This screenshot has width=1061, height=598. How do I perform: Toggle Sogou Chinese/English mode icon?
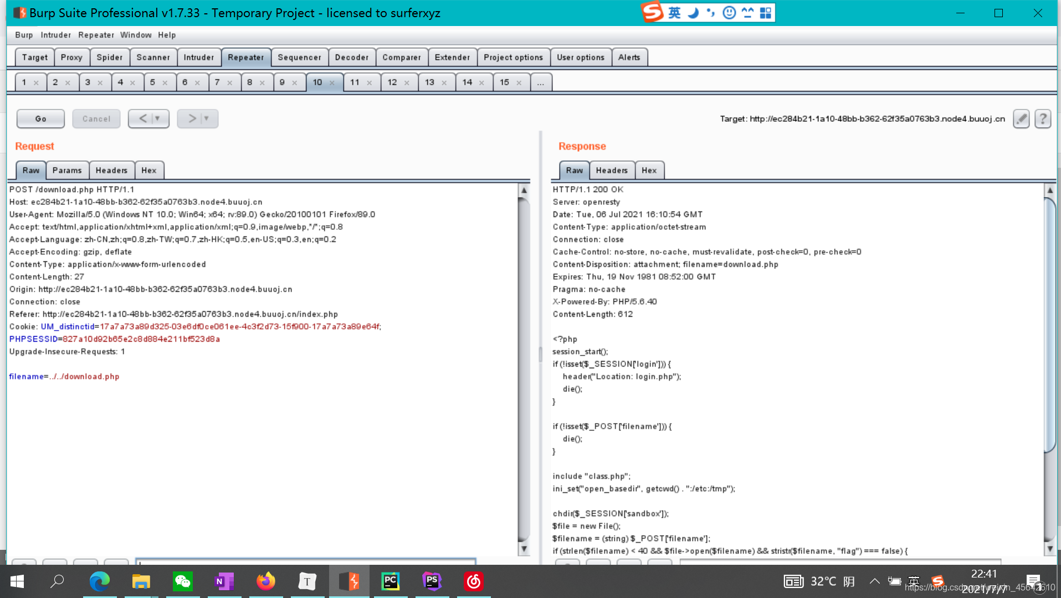coord(674,13)
